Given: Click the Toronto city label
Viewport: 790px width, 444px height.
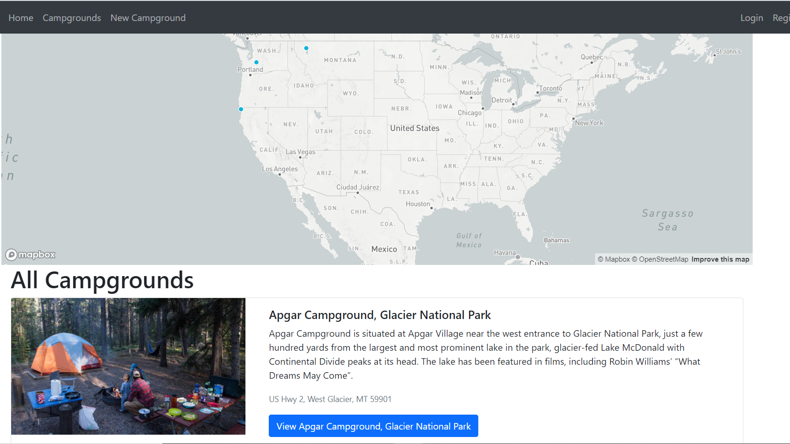Looking at the screenshot, I should 551,88.
